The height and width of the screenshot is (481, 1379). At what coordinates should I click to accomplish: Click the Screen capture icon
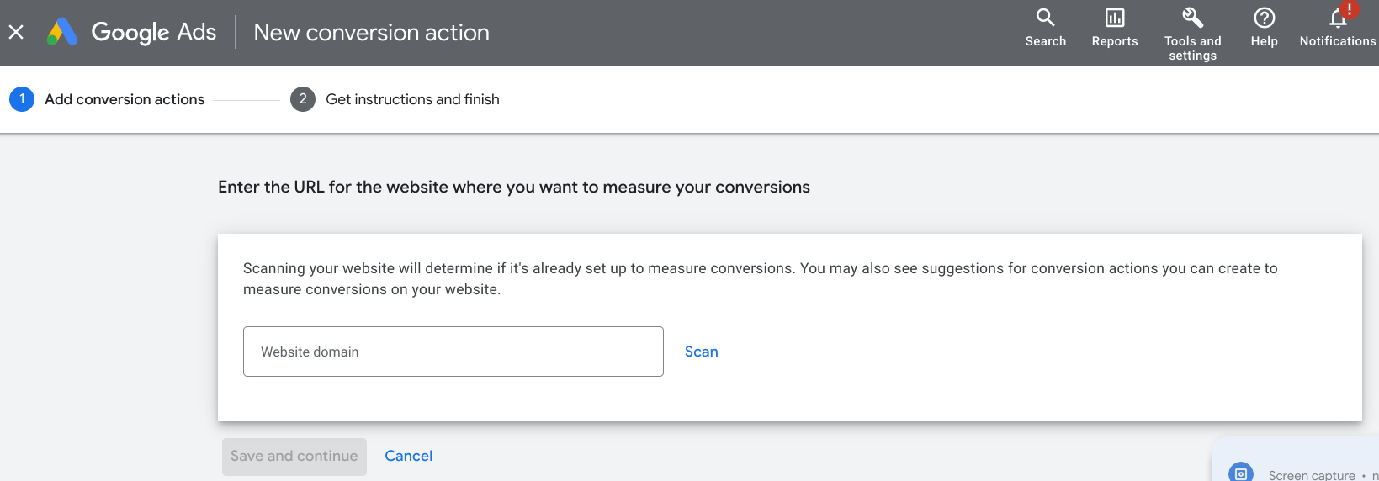click(1241, 473)
